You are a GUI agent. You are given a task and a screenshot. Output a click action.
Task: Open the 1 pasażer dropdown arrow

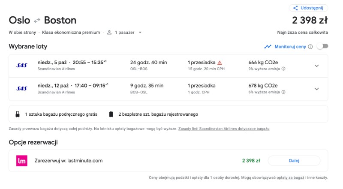(x=140, y=33)
